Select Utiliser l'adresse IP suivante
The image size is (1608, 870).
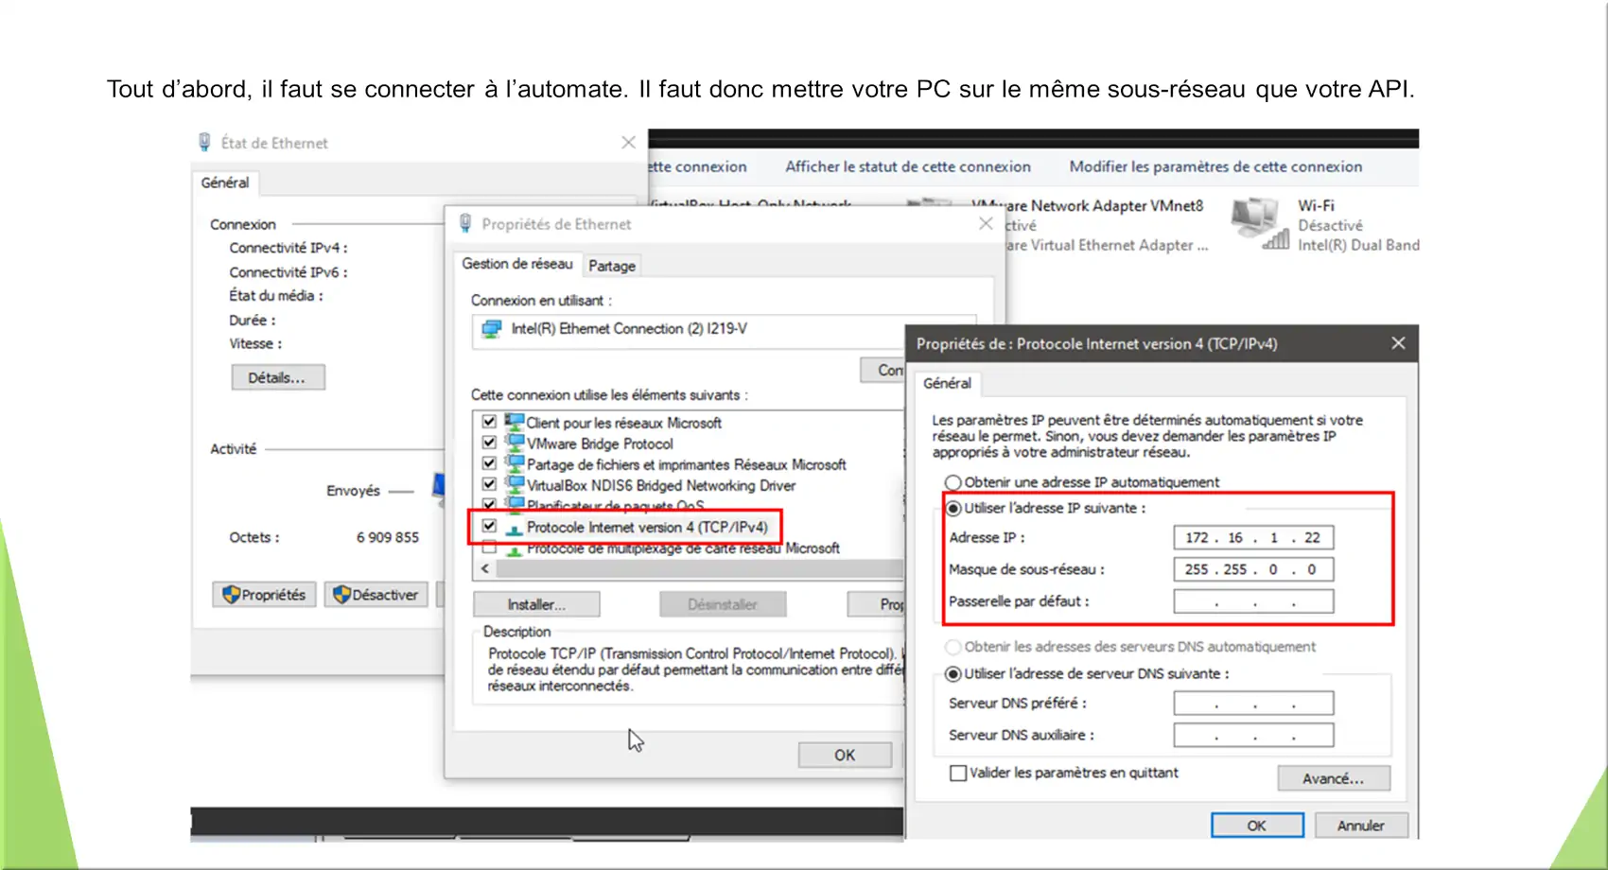pyautogui.click(x=953, y=509)
